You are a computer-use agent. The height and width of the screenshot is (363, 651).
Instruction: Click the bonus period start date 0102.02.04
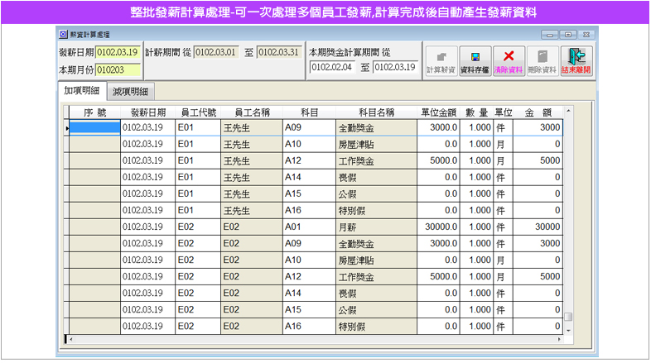(333, 67)
